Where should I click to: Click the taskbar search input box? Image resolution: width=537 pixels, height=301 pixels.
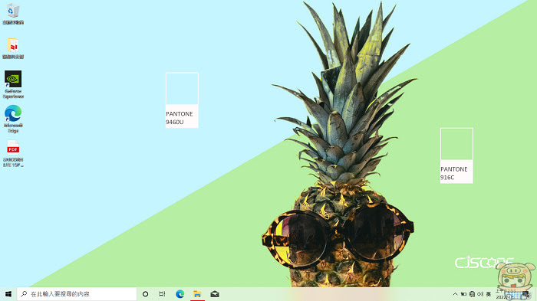pos(77,294)
